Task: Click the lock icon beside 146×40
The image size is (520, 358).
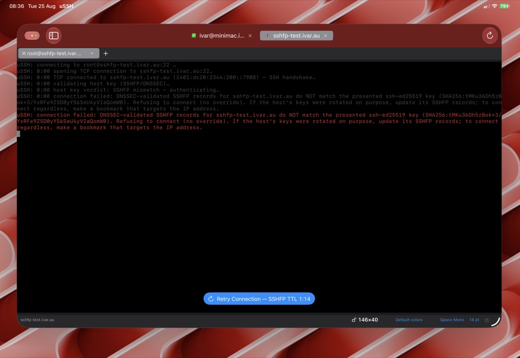Action: (x=354, y=320)
